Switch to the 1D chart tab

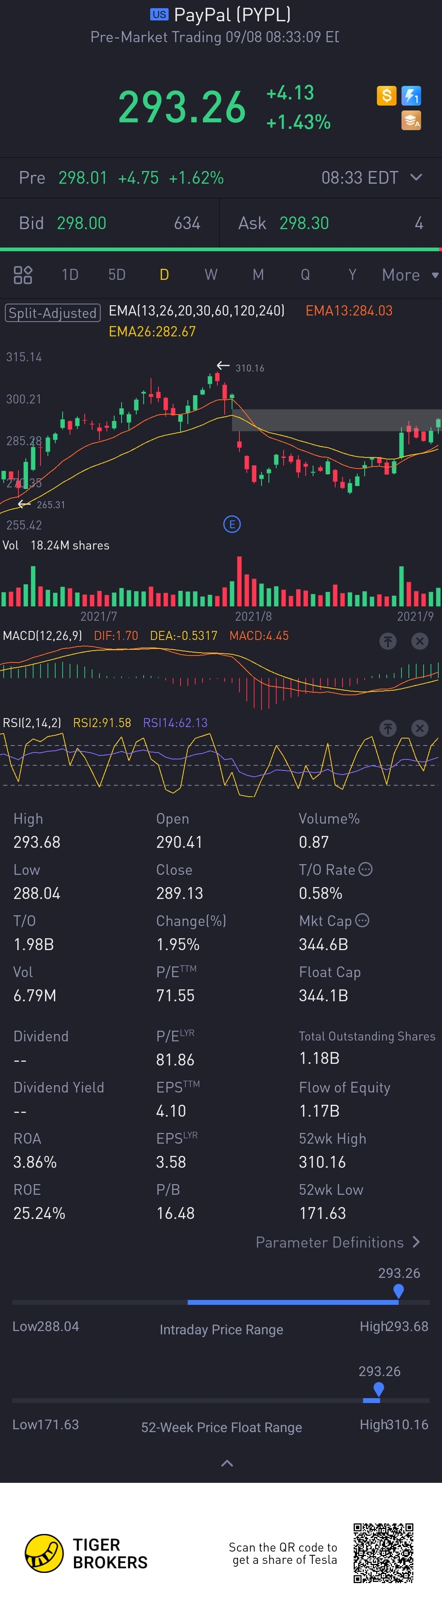coord(70,275)
